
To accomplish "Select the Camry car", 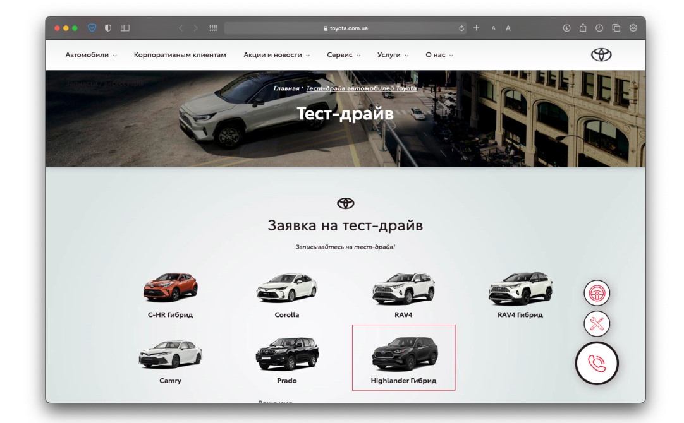I will pyautogui.click(x=170, y=362).
